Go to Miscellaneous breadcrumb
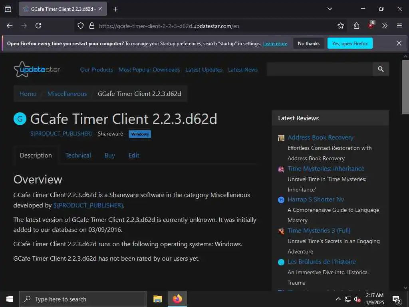This screenshot has height=307, width=409. click(67, 94)
